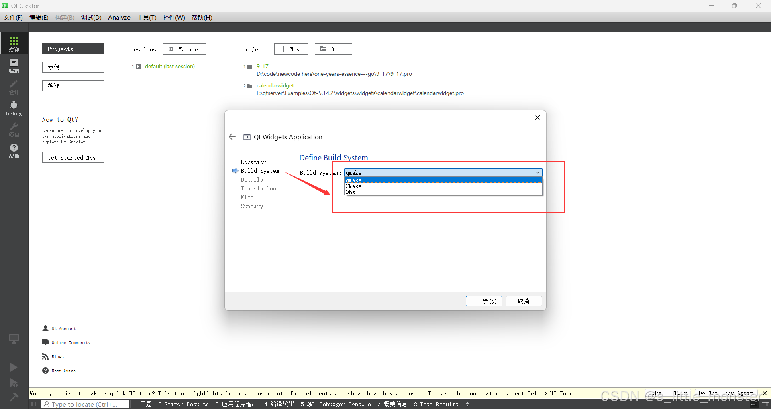Open the 帮助 (Help) mode in the sidebar
Image resolution: width=771 pixels, height=409 pixels.
pyautogui.click(x=14, y=151)
